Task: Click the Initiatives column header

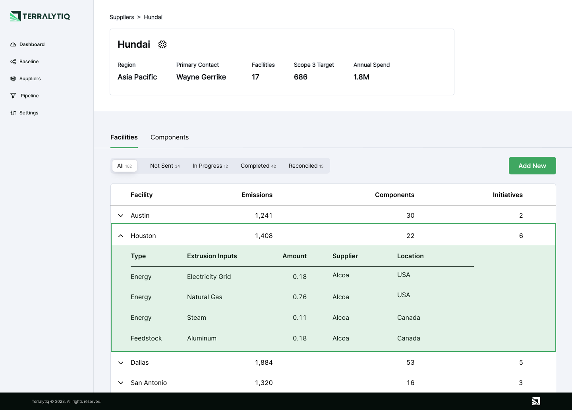Action: 508,195
